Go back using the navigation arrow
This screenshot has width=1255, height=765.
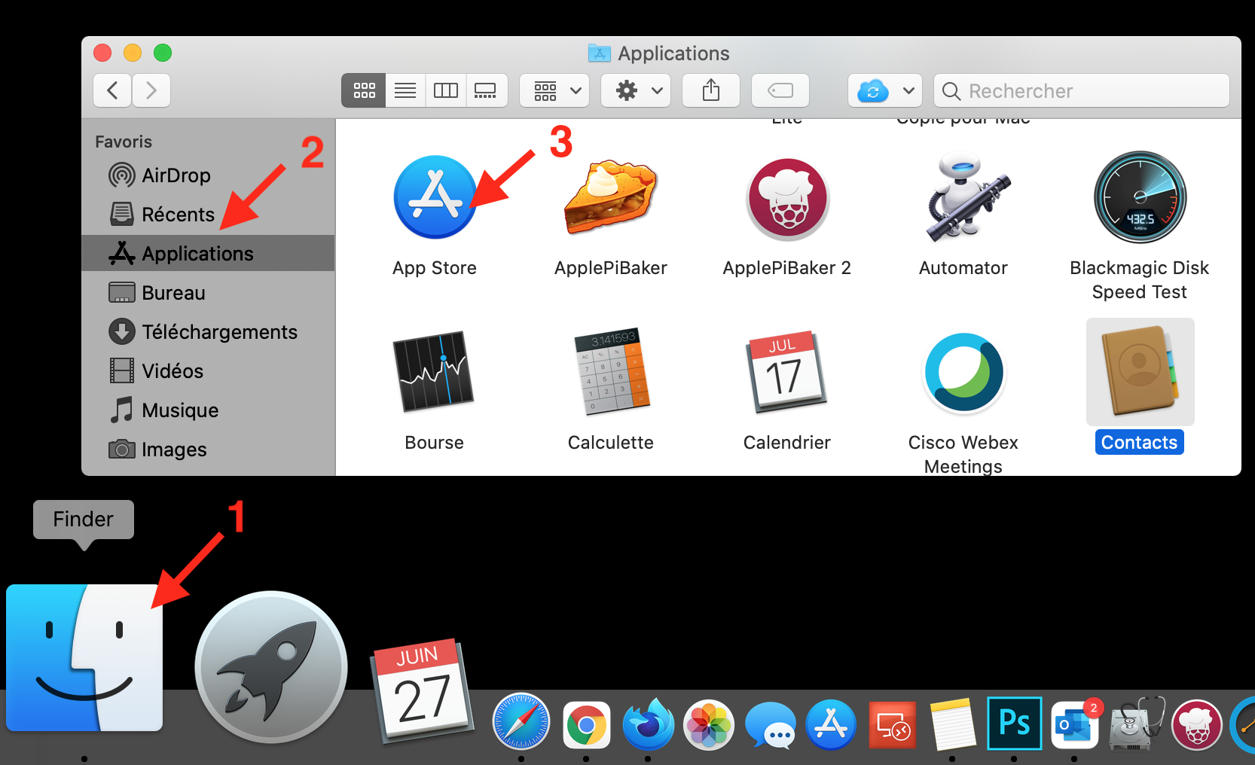[111, 90]
